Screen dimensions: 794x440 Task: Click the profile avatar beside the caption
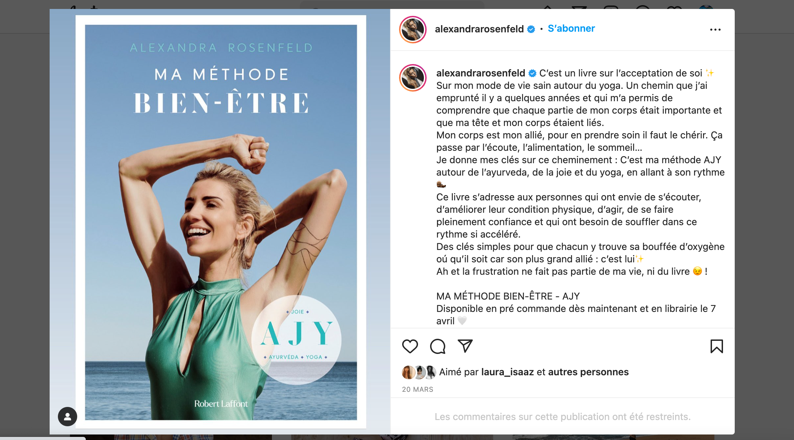coord(413,78)
